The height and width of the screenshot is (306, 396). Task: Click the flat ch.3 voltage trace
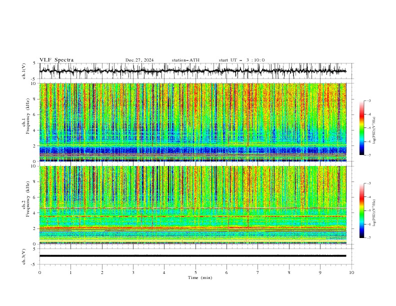192,256
